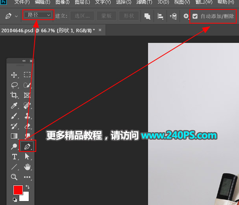Viewport: 239px width, 205px height.
Task: Select the Pen tool in toolbox
Action: click(27, 146)
